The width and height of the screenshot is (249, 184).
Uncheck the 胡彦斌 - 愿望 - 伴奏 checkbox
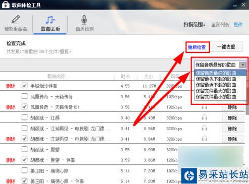pyautogui.click(x=25, y=160)
